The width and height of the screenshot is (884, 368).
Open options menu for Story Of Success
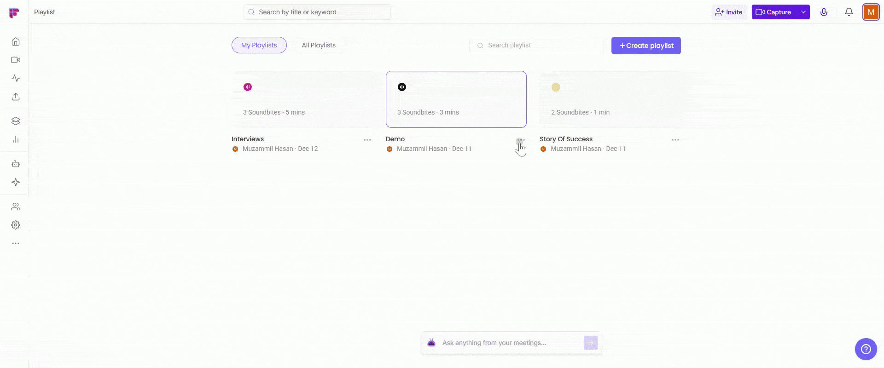(x=675, y=140)
